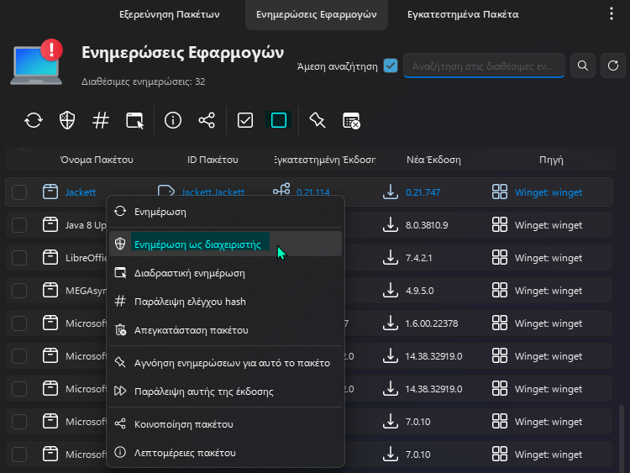Click the toolbar interactive update icon

click(x=135, y=120)
